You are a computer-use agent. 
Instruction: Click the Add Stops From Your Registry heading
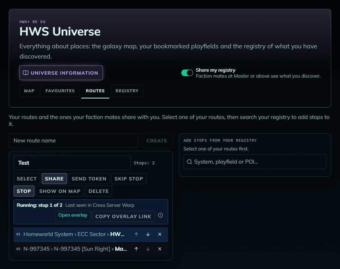[220, 140]
